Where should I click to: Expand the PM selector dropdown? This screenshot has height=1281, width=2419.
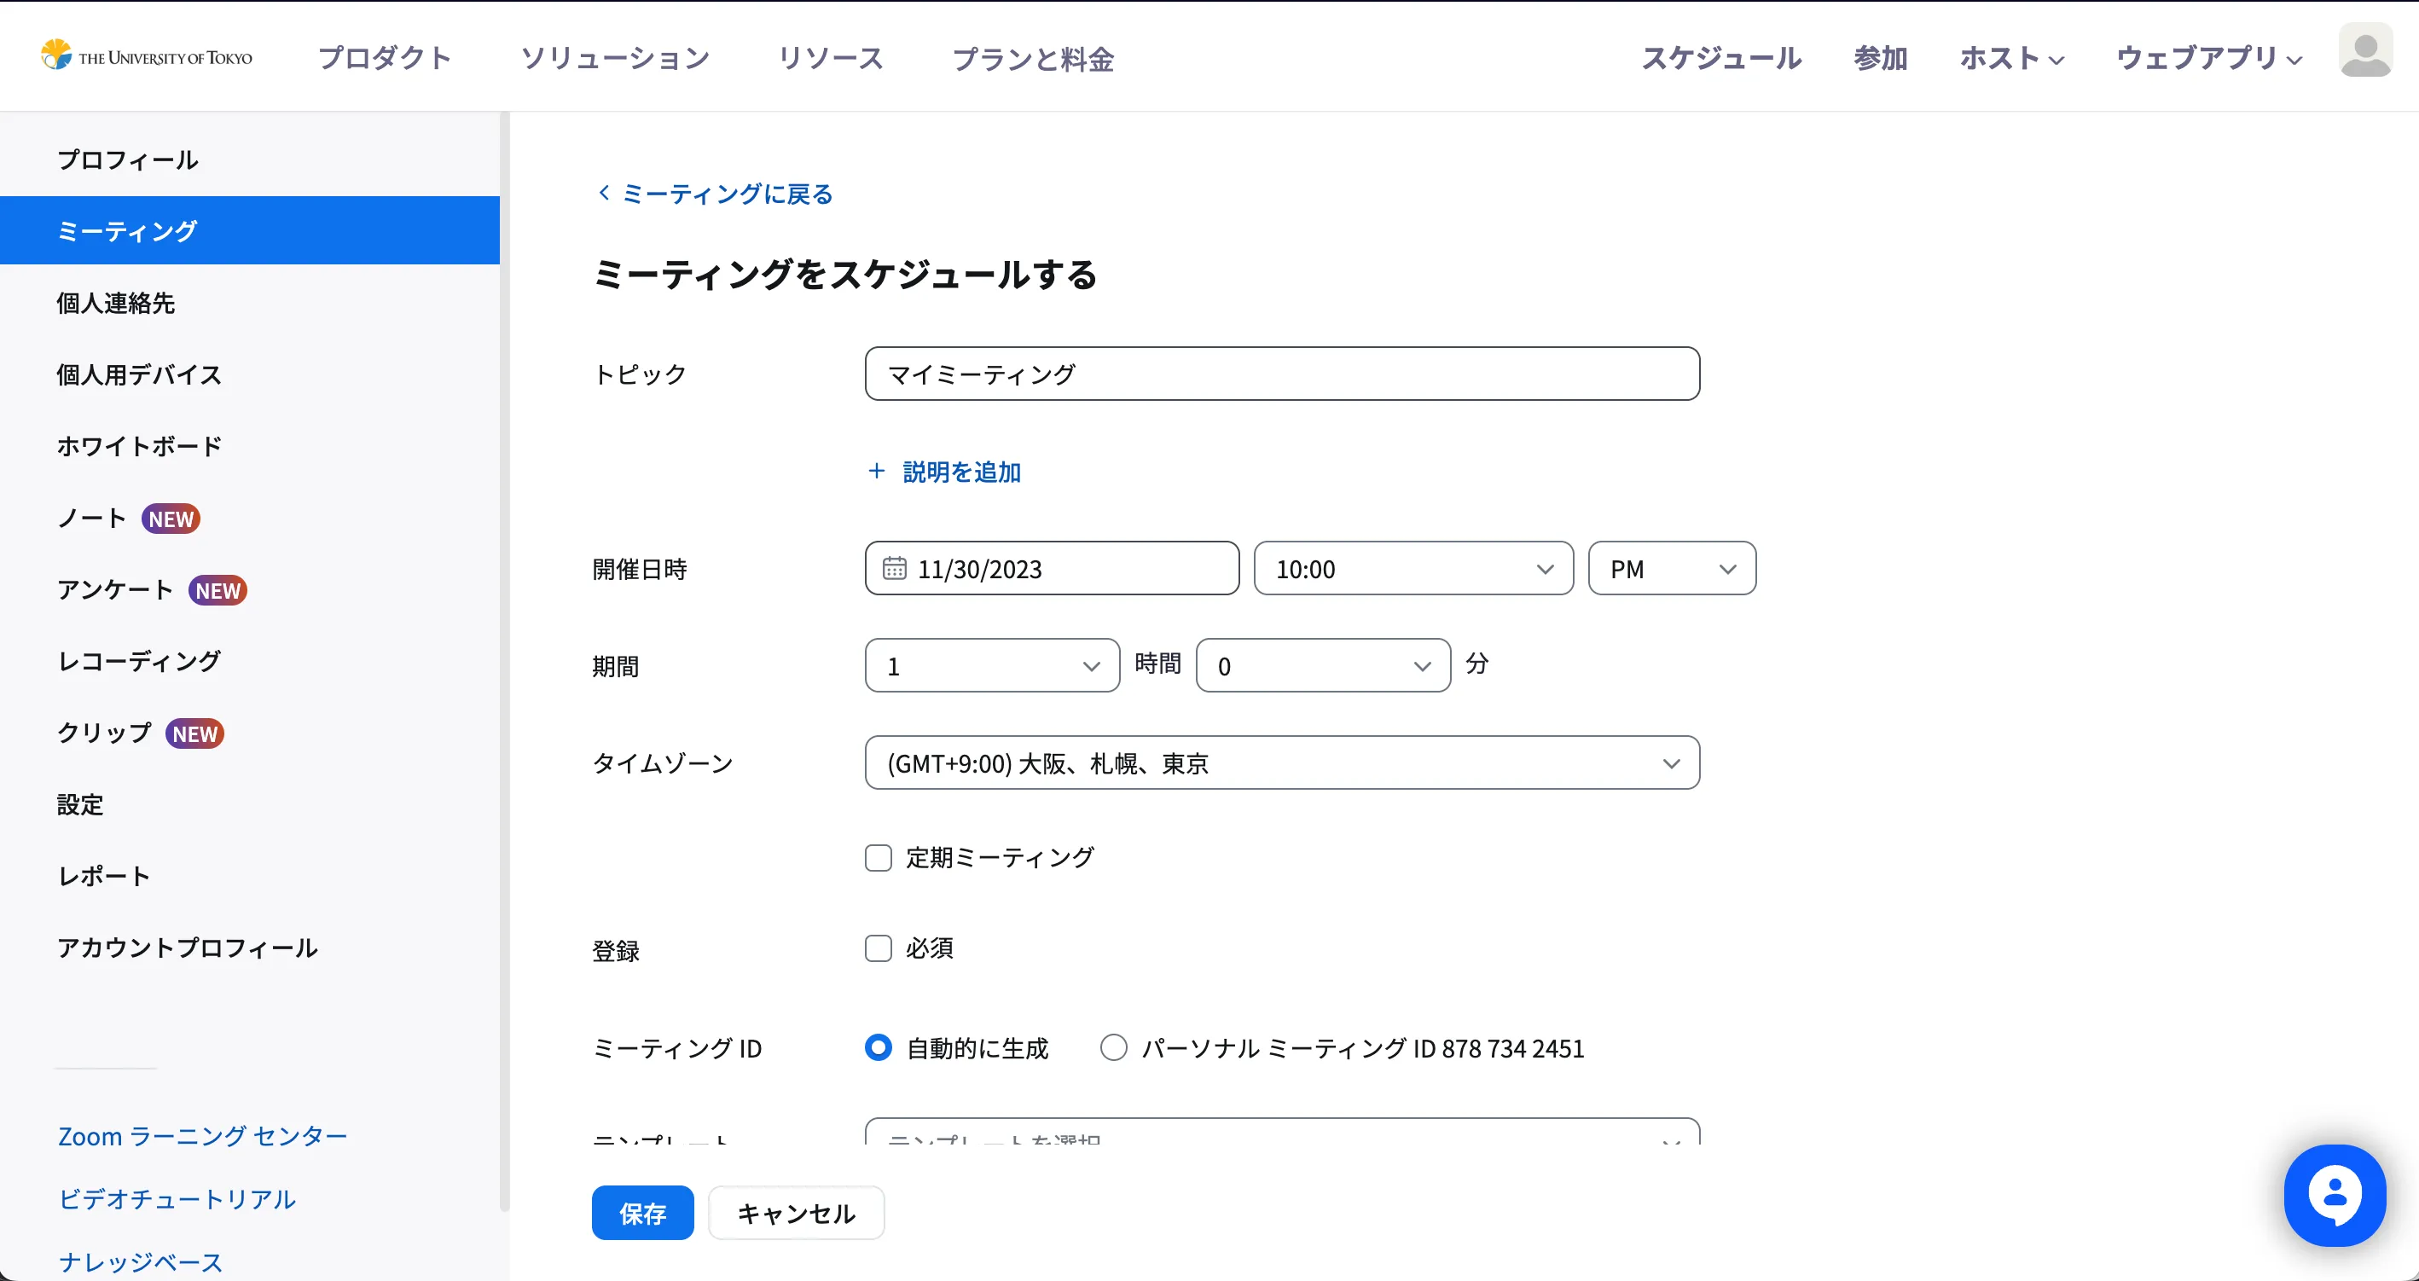tap(1672, 568)
